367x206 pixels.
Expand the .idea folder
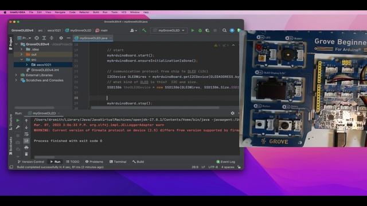click(22, 49)
